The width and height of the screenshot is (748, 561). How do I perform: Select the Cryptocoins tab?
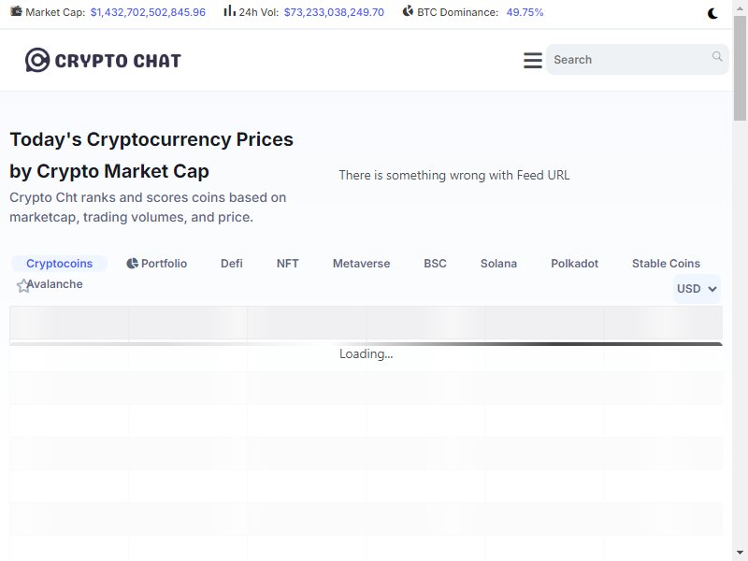coord(59,264)
